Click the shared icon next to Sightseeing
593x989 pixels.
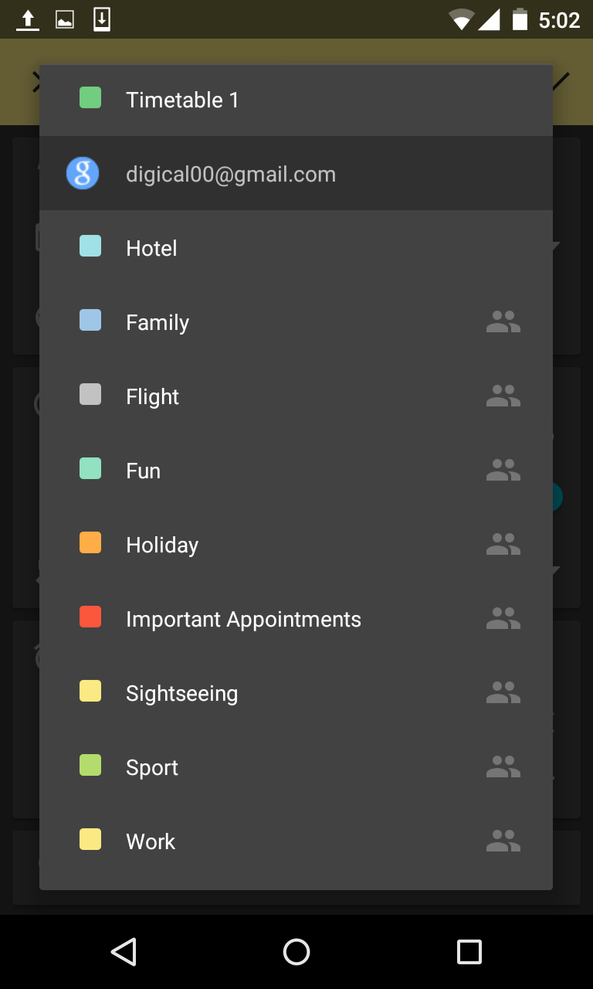click(503, 693)
